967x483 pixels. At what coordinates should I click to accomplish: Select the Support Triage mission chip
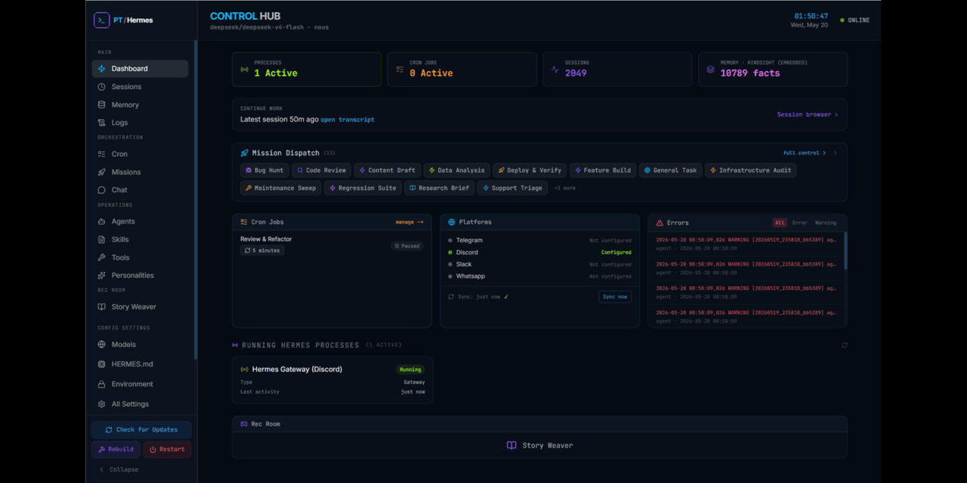[x=512, y=188]
